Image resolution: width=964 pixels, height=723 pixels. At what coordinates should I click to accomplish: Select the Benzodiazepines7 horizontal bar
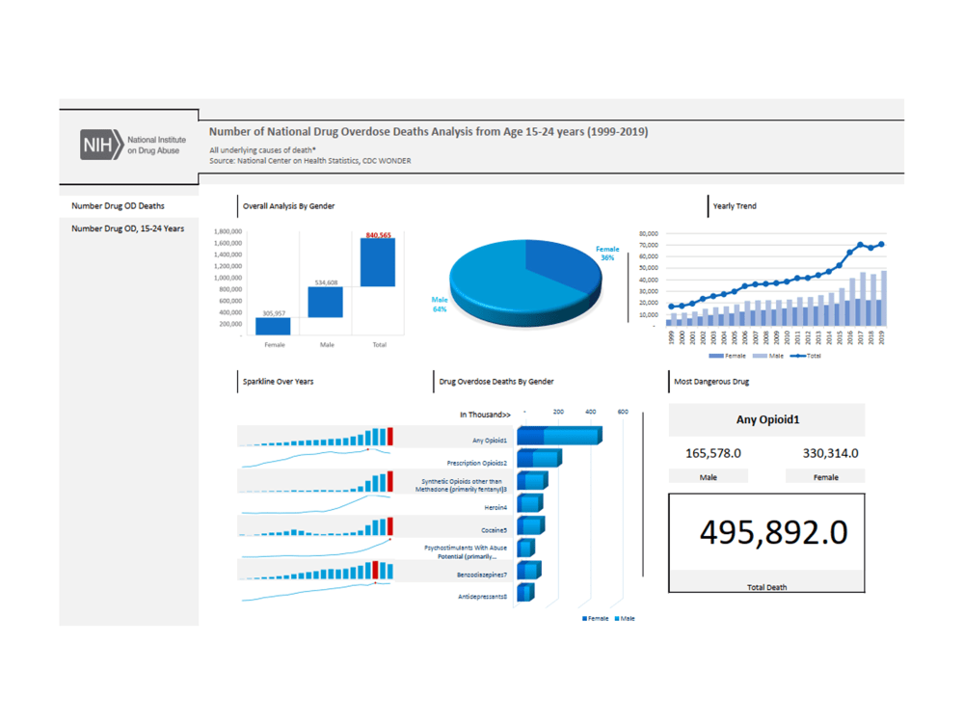click(x=528, y=570)
